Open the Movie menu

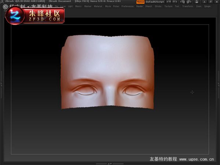(x=108, y=6)
